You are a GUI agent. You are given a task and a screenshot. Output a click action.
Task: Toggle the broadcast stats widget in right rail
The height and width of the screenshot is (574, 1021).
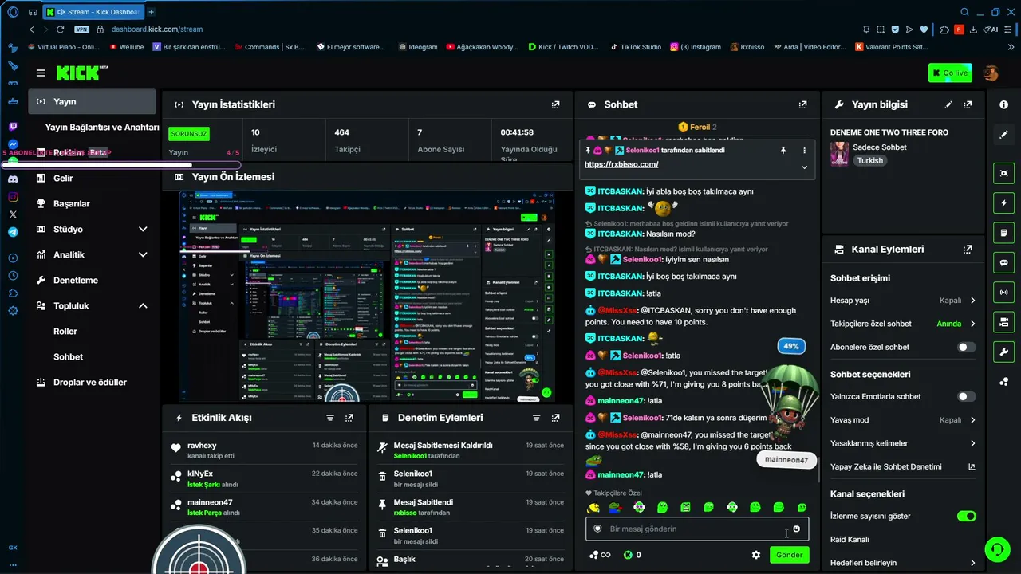pos(1003,292)
